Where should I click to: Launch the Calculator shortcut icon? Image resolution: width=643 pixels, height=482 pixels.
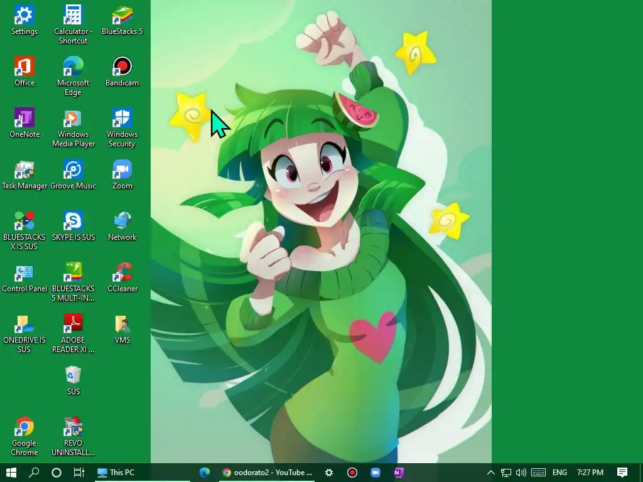click(x=73, y=24)
